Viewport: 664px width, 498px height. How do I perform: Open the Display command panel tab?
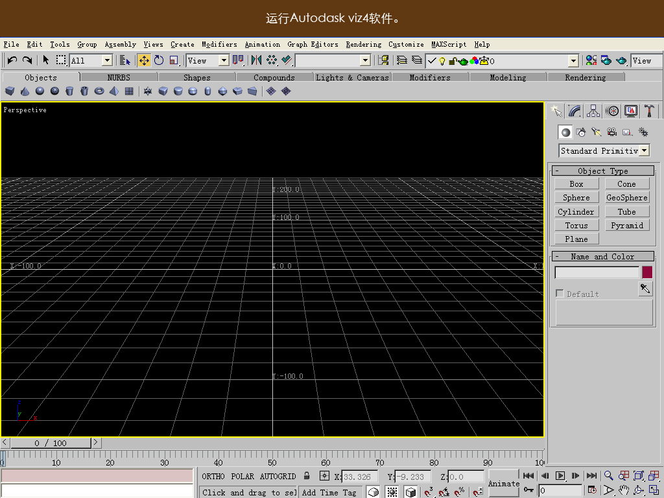(631, 111)
